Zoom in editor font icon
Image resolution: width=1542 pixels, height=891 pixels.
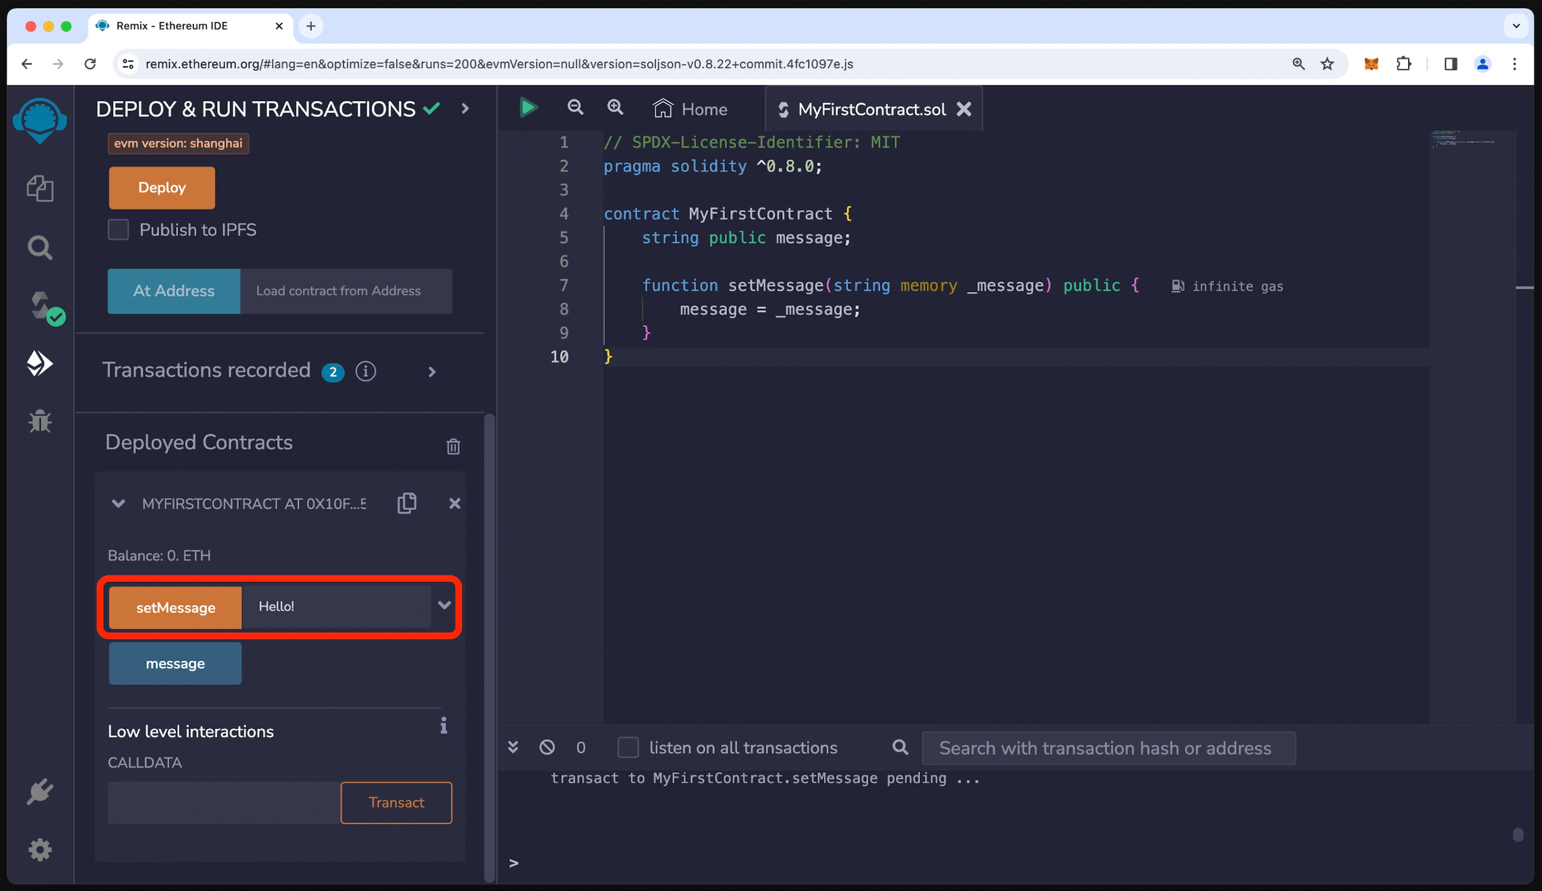point(615,108)
